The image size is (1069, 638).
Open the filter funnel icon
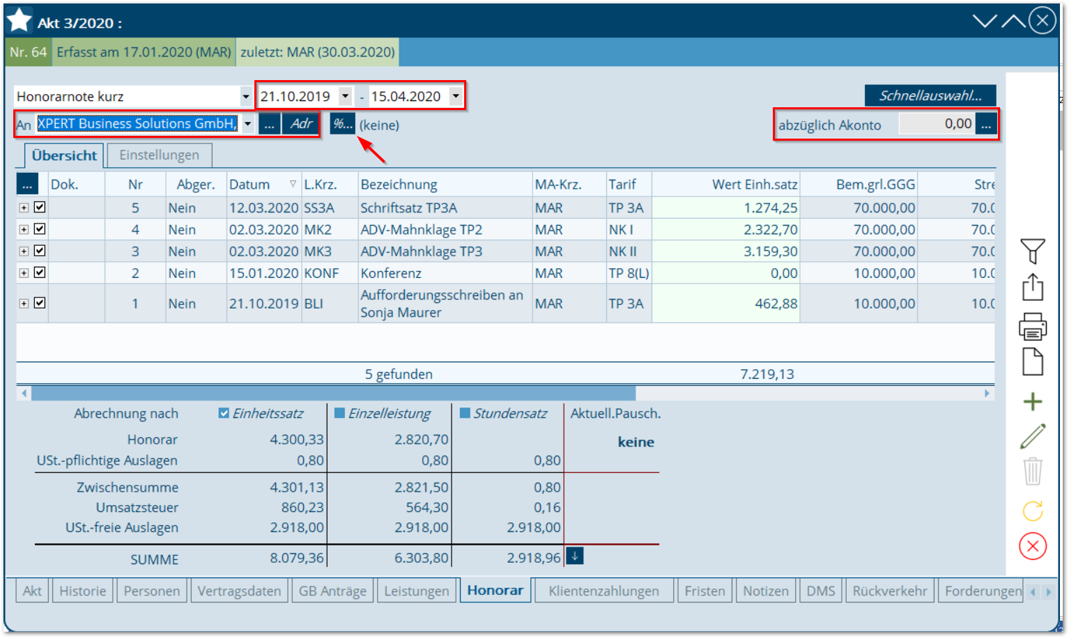(x=1033, y=251)
